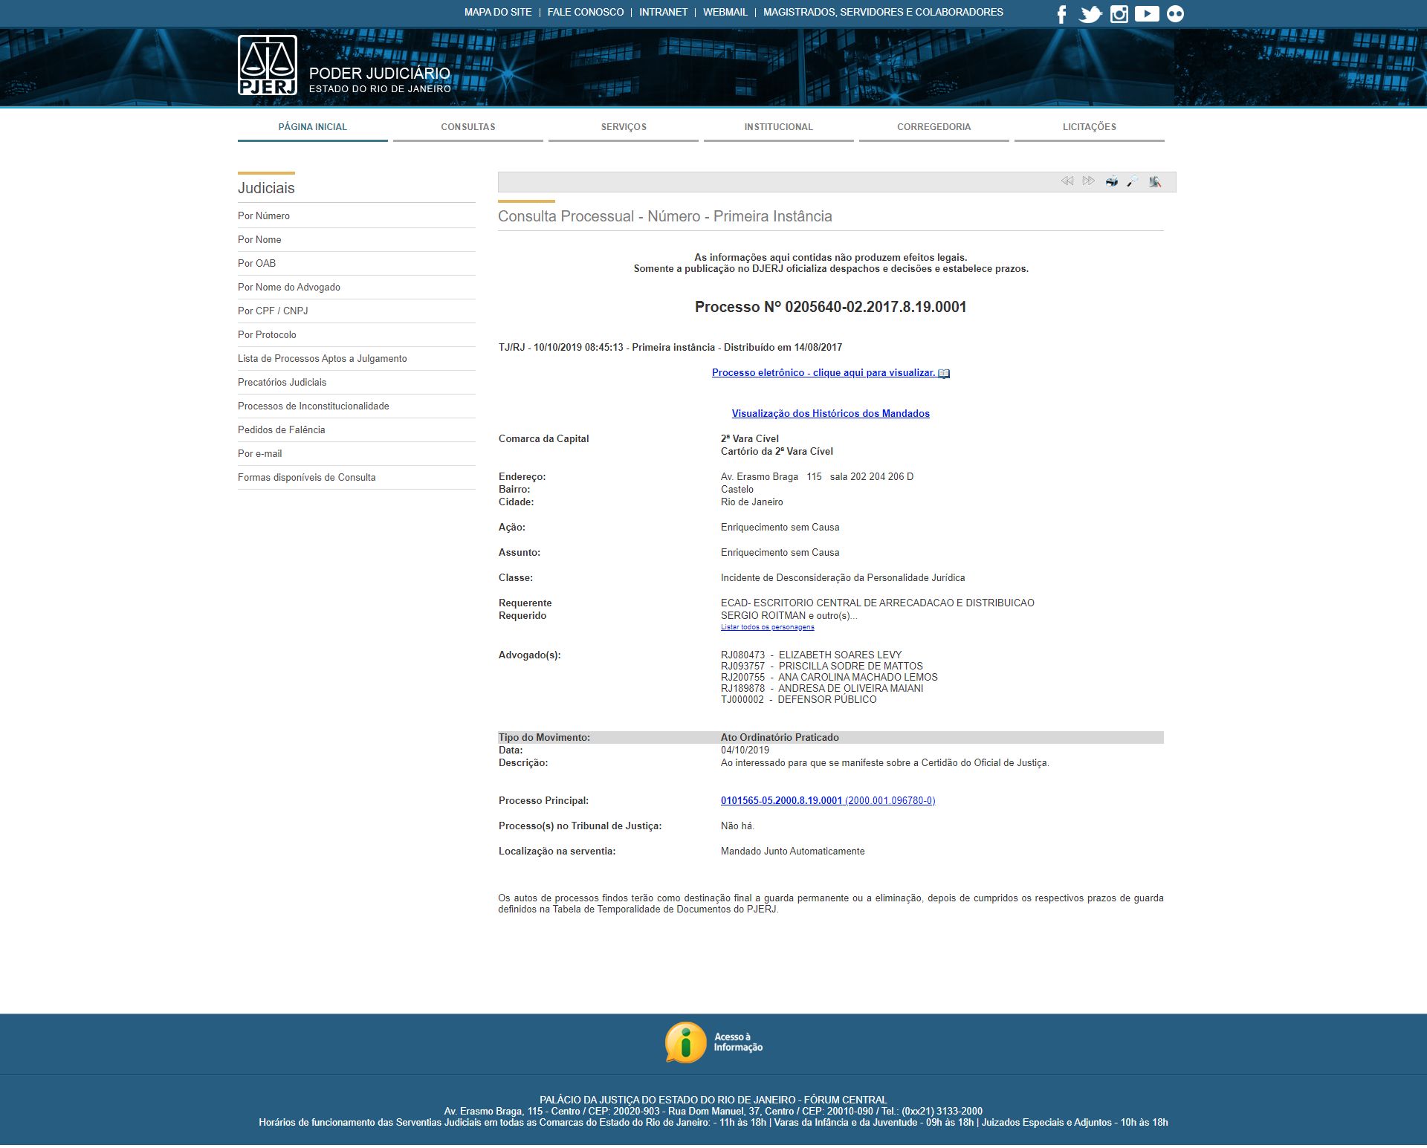Open the YouTube icon in header
Image resolution: width=1427 pixels, height=1148 pixels.
[1147, 14]
